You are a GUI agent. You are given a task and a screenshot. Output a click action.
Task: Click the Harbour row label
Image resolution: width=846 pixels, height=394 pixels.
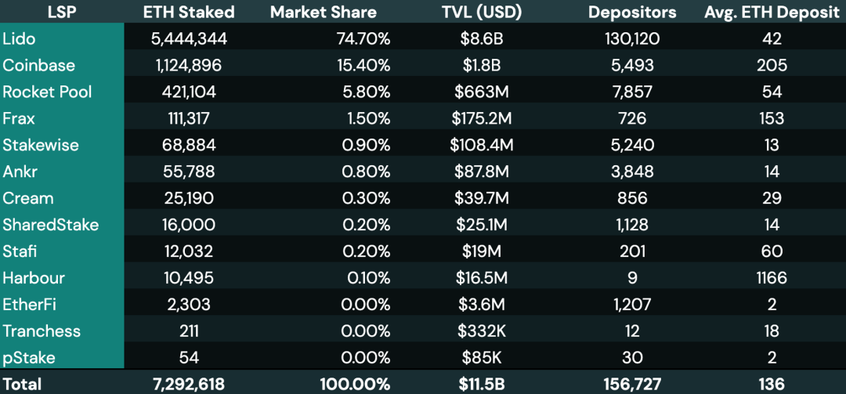[34, 278]
